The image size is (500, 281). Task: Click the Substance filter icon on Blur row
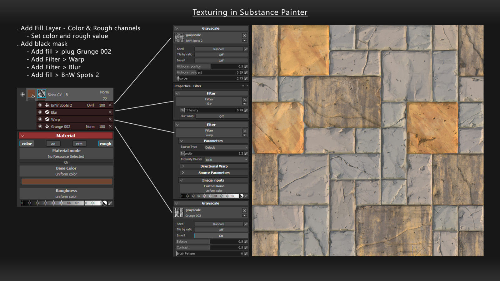[x=47, y=112]
